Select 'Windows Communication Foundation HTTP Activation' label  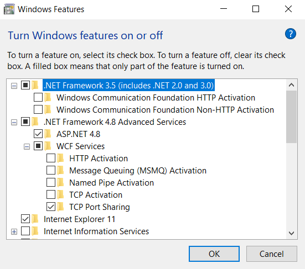[156, 98]
